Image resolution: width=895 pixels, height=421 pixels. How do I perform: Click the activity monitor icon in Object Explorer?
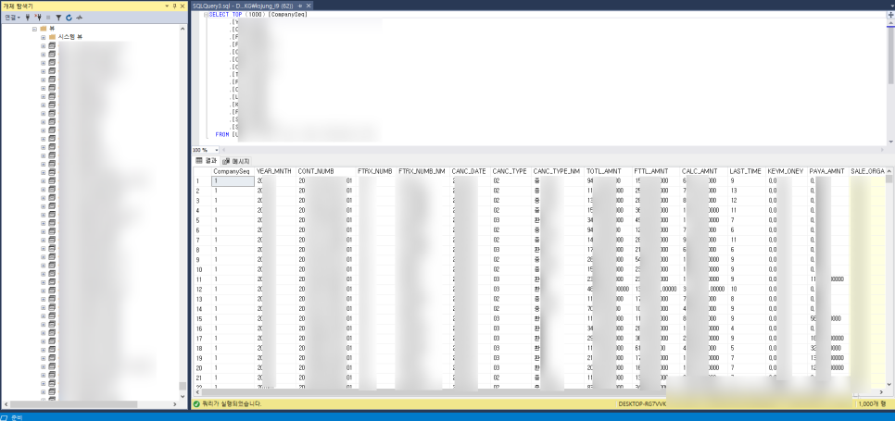[x=80, y=18]
